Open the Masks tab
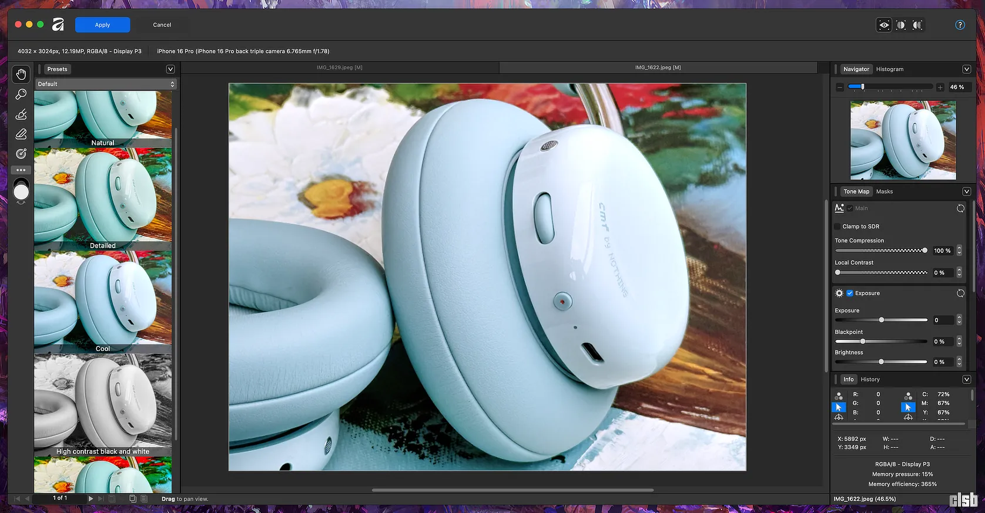The width and height of the screenshot is (985, 513). 884,191
